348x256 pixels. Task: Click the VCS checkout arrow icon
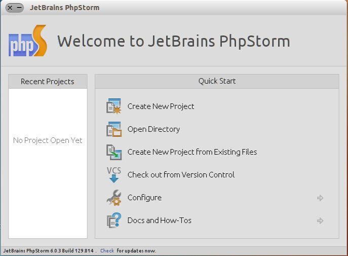[114, 175]
